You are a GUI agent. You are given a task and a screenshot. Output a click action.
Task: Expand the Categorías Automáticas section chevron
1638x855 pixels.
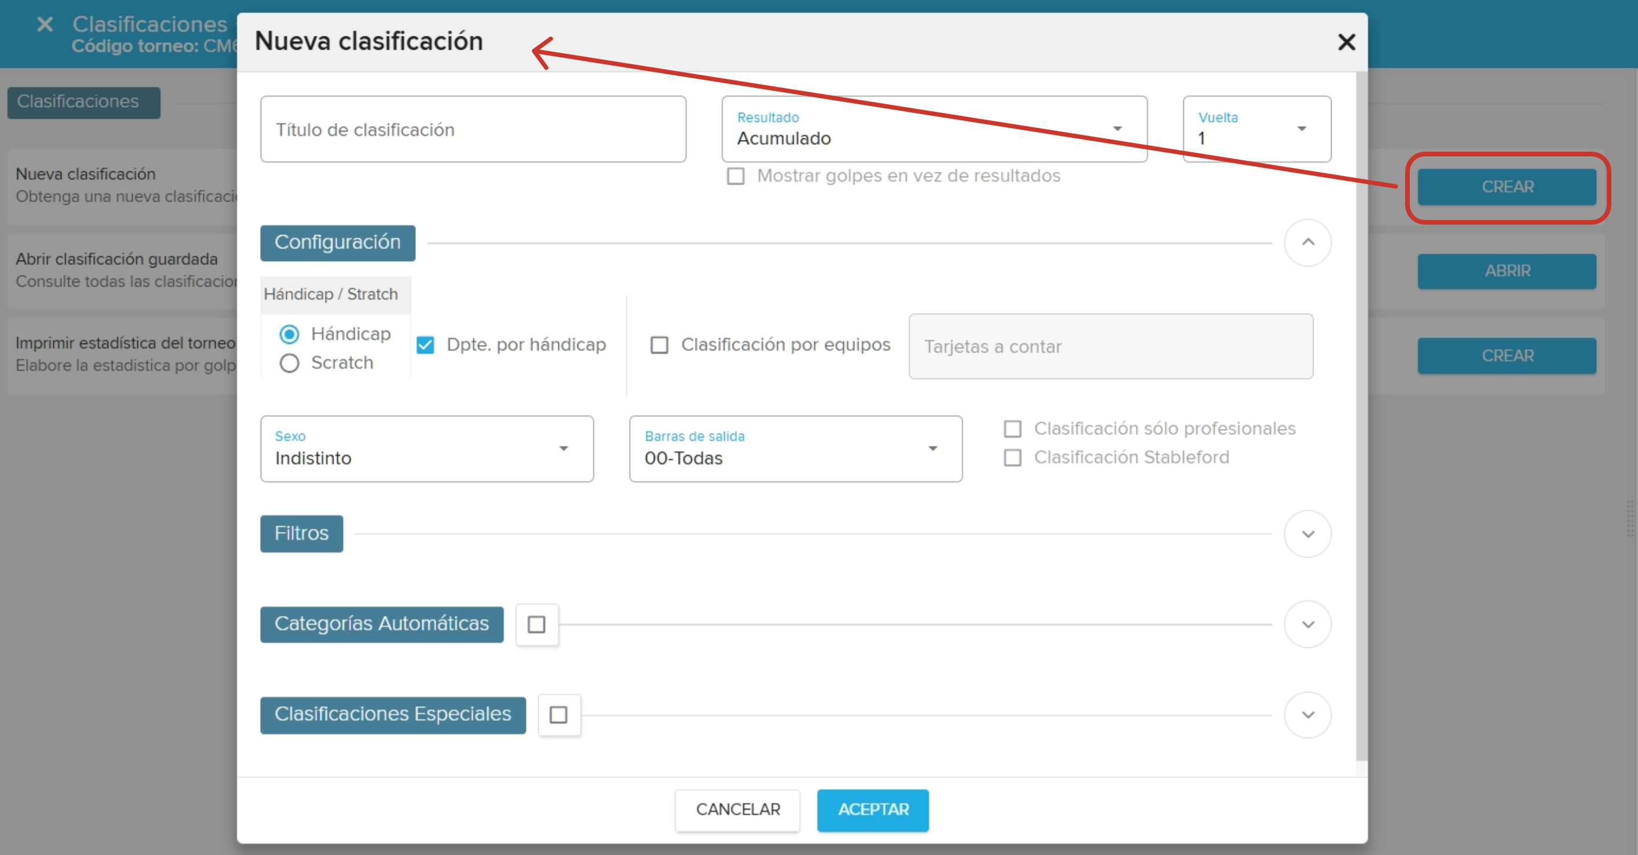(1307, 624)
